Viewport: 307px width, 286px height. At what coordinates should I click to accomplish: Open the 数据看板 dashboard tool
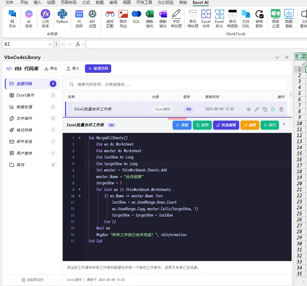[289, 19]
